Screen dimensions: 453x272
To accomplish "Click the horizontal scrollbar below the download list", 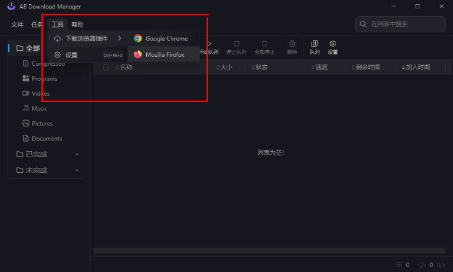I will (x=269, y=250).
